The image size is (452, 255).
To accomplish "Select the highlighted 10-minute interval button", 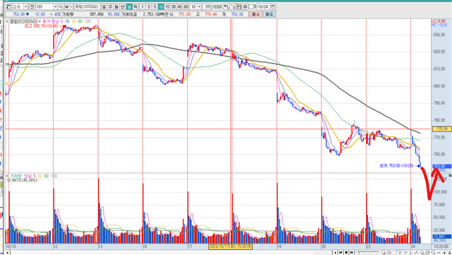I will point(161,6).
